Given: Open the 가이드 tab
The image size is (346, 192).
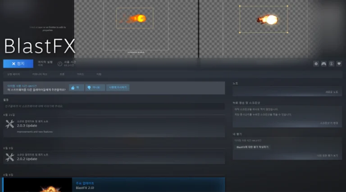Looking at the screenshot, I should (80, 74).
